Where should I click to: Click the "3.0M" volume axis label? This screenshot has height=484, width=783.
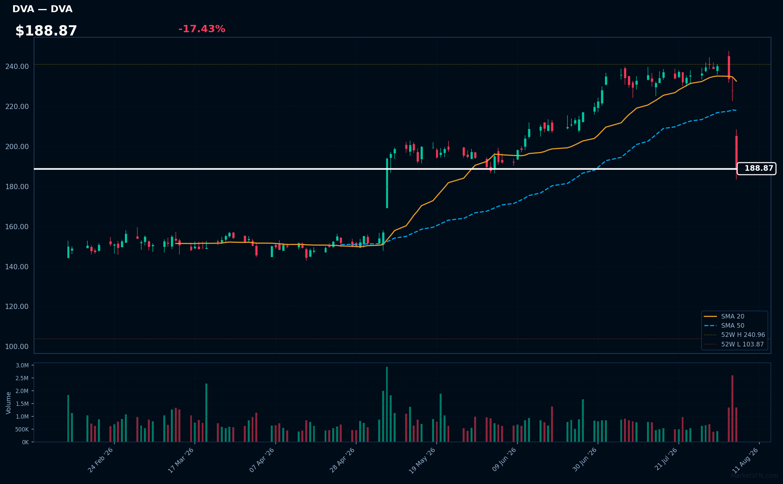click(22, 365)
